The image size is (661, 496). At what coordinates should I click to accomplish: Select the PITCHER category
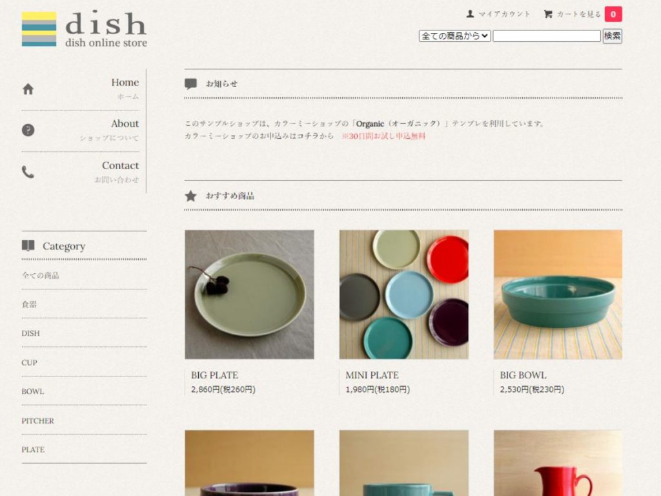[38, 420]
